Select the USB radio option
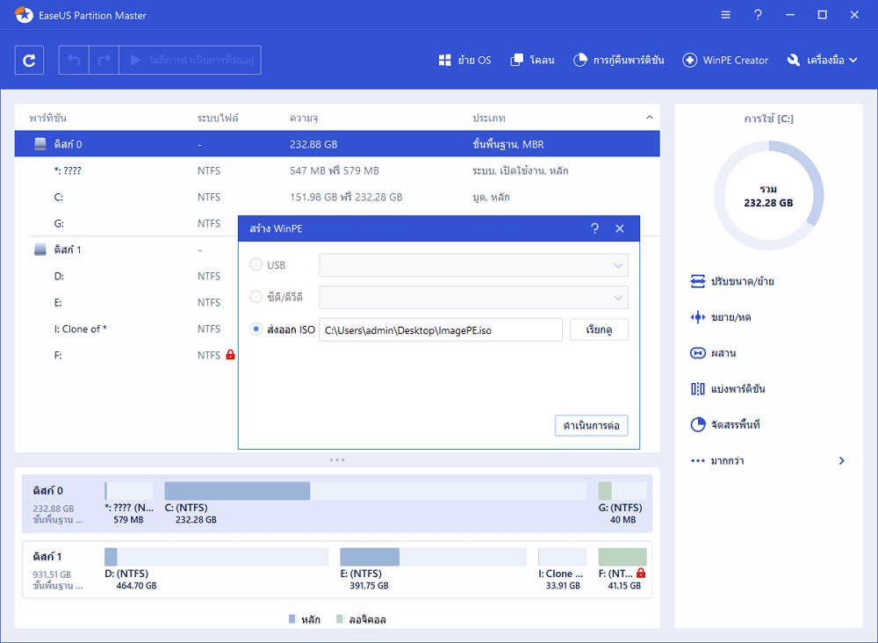This screenshot has height=643, width=878. 255,265
